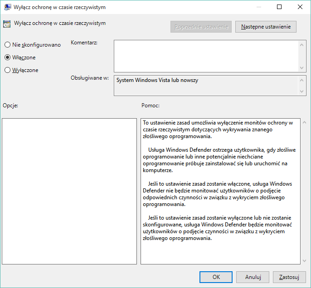Screen dimensions: 311x288
Task: Click the "Opcje:" label
Action: [x=10, y=106]
